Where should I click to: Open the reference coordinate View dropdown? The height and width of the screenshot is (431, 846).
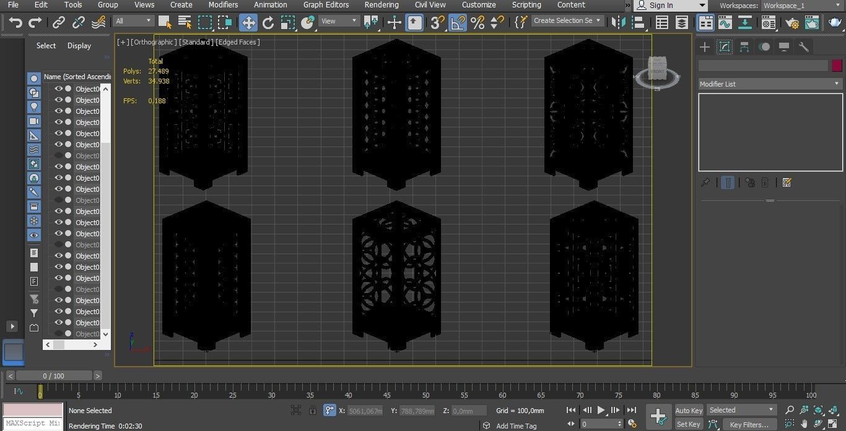point(339,20)
